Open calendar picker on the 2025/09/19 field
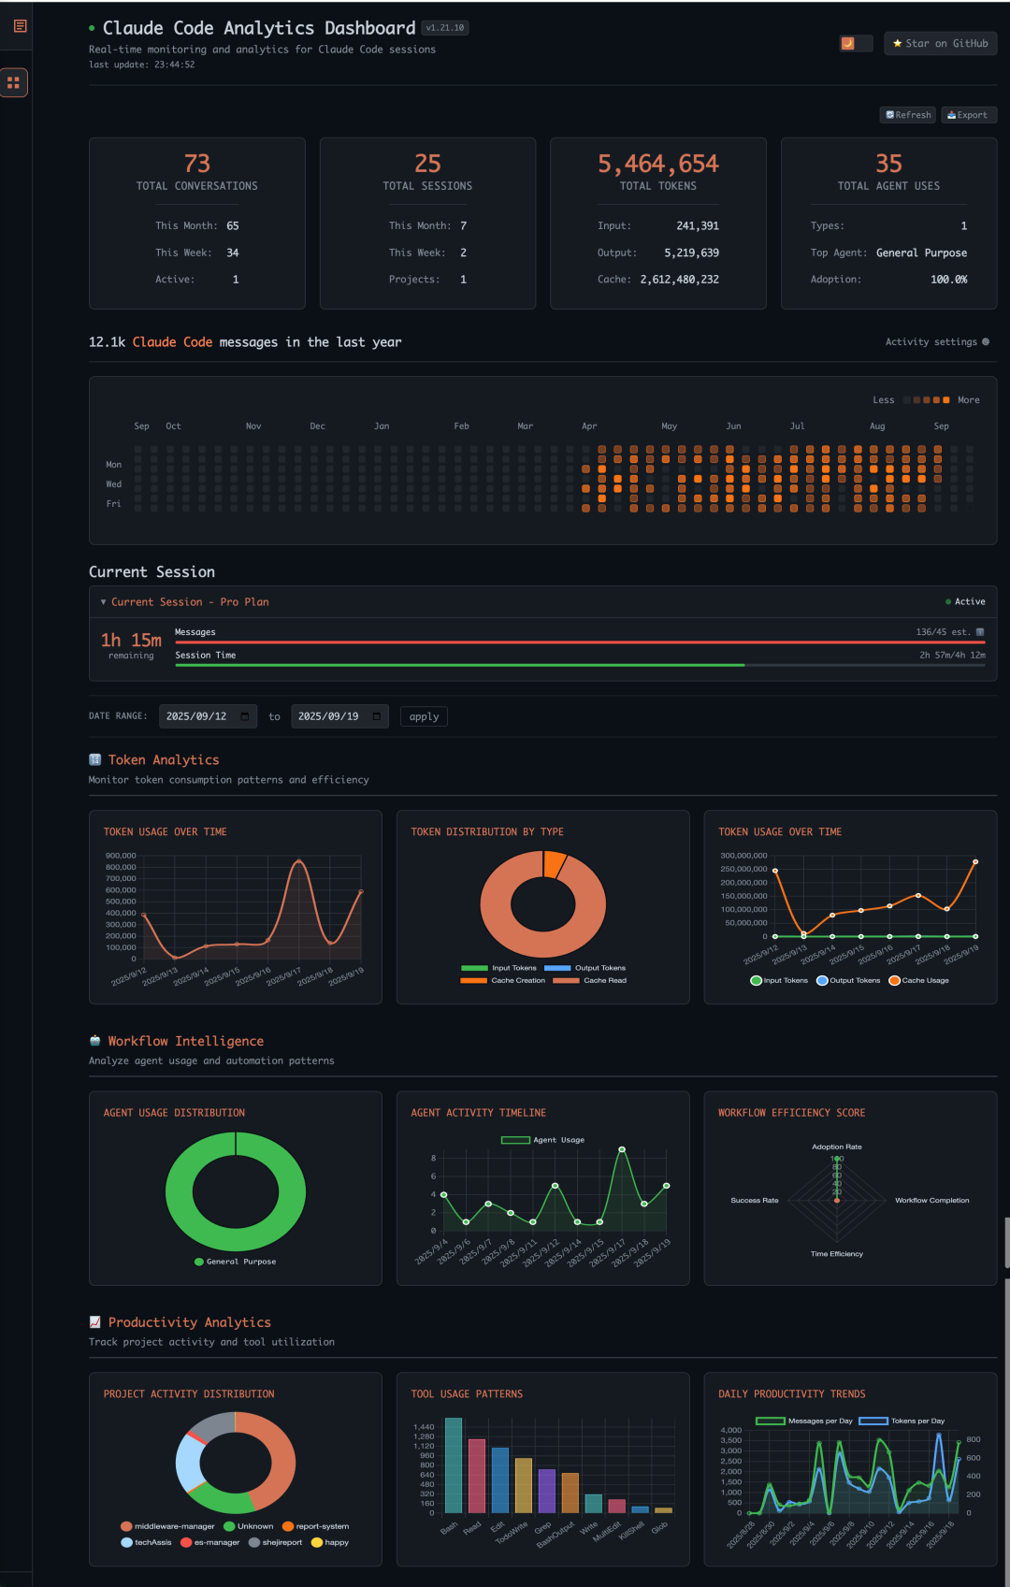Viewport: 1010px width, 1587px height. point(377,716)
